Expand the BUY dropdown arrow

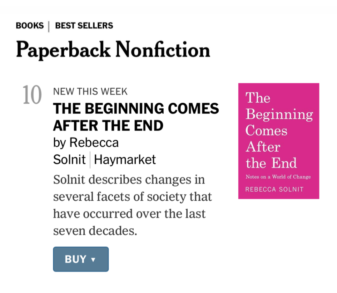pos(93,260)
